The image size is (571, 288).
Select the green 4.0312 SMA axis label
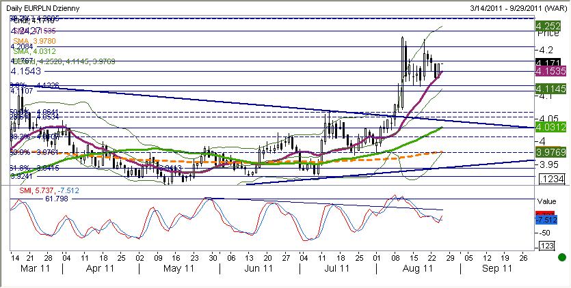coord(550,127)
